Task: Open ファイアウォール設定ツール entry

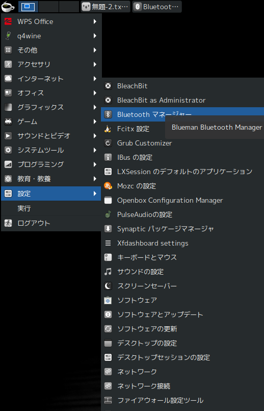Action: [x=182, y=400]
